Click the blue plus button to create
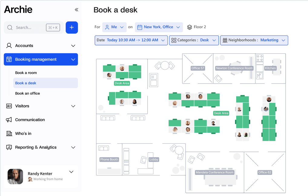308x196 pixels. [x=72, y=27]
